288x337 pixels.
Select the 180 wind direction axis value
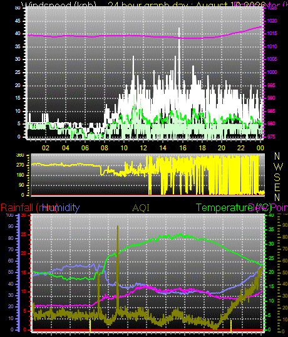20,175
